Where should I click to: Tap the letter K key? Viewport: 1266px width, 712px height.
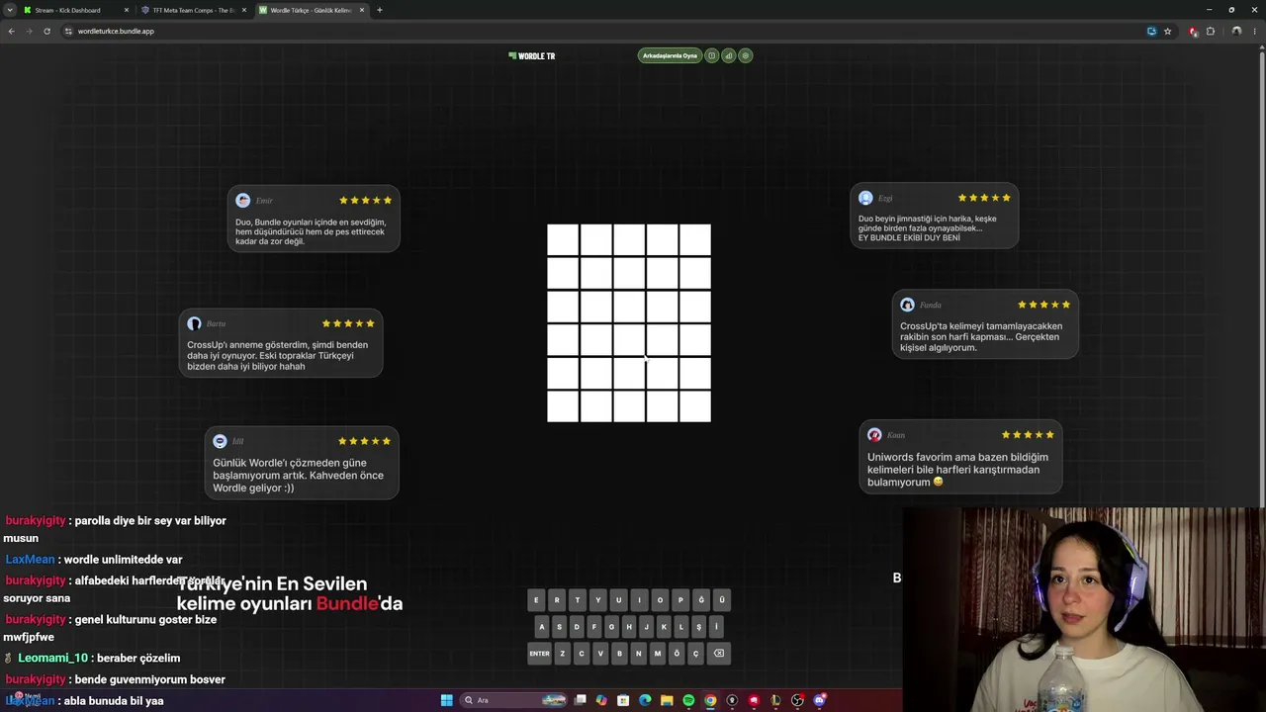pos(664,627)
